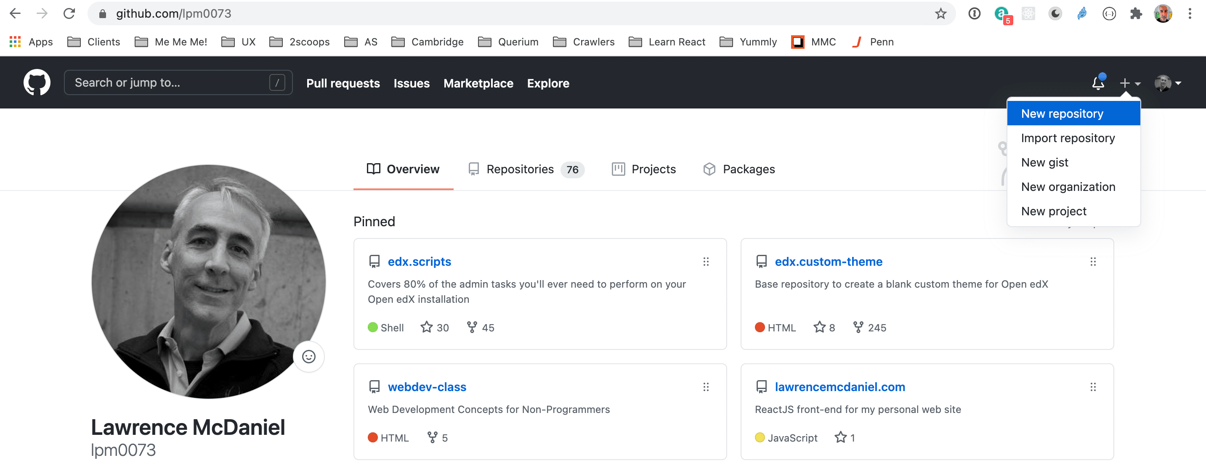1206x471 pixels.
Task: Click the blue feather extension icon
Action: tap(1082, 13)
